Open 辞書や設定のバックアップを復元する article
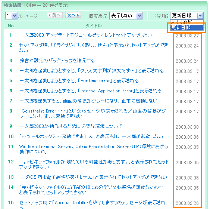The width and height of the screenshot is (210, 209). (x=57, y=61)
